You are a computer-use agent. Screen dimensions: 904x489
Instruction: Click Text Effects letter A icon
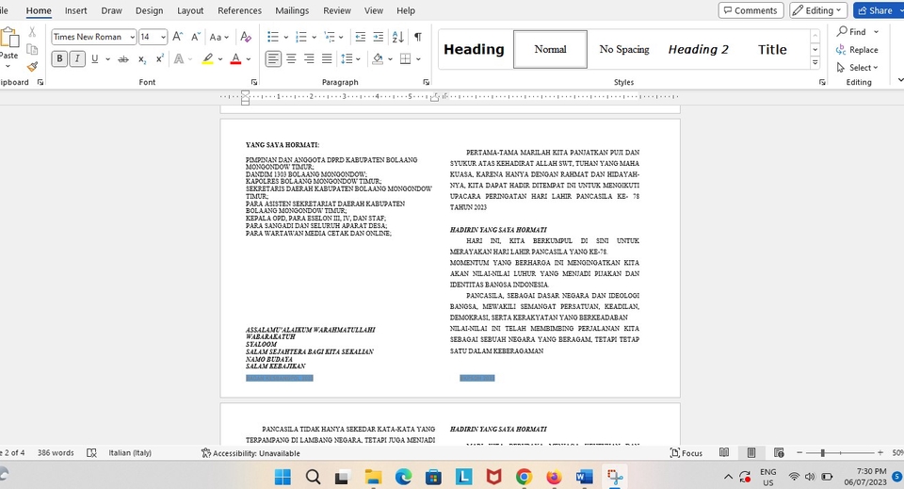(179, 58)
